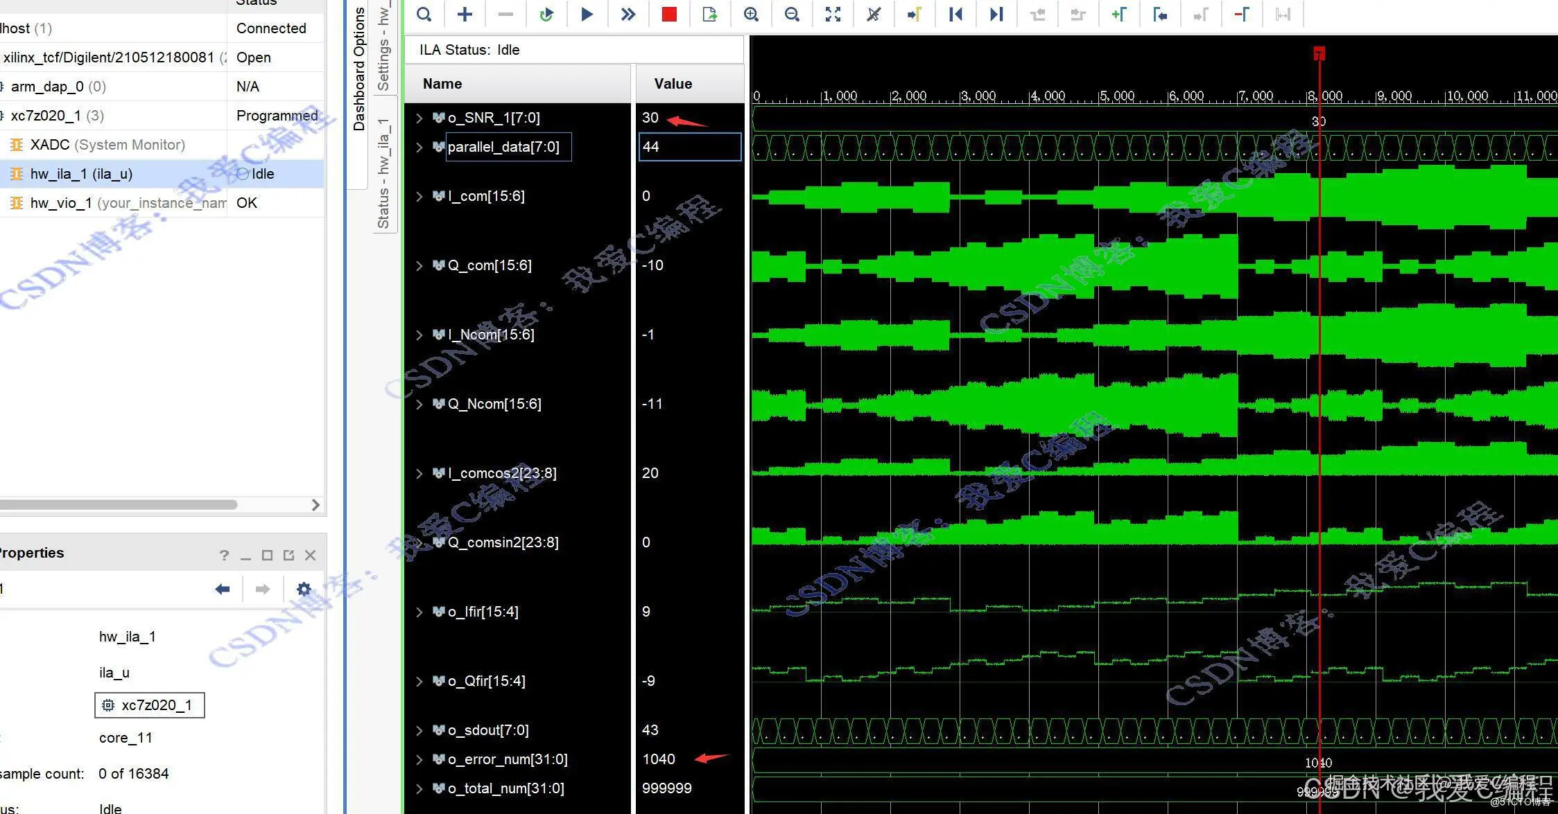Expand the Q_com[15:6] signal

(419, 265)
